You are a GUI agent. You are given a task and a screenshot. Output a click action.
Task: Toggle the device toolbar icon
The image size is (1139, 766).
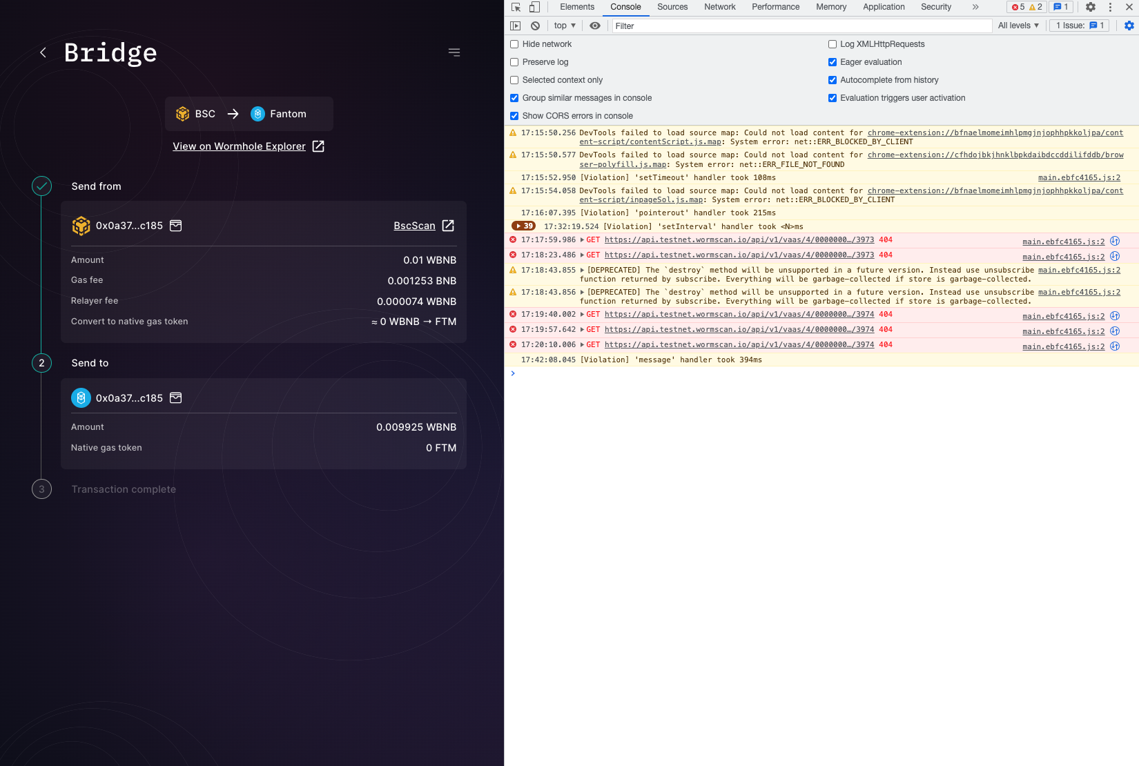coord(532,7)
